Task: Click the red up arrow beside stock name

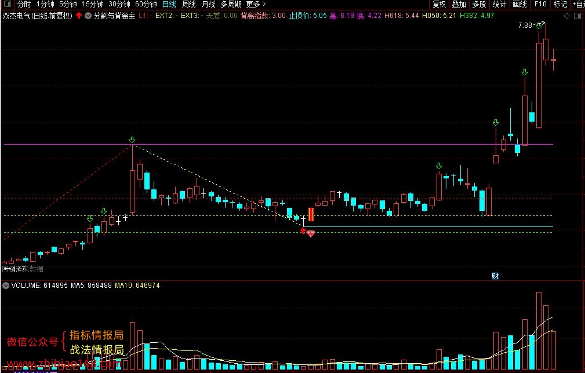Action: pyautogui.click(x=79, y=16)
